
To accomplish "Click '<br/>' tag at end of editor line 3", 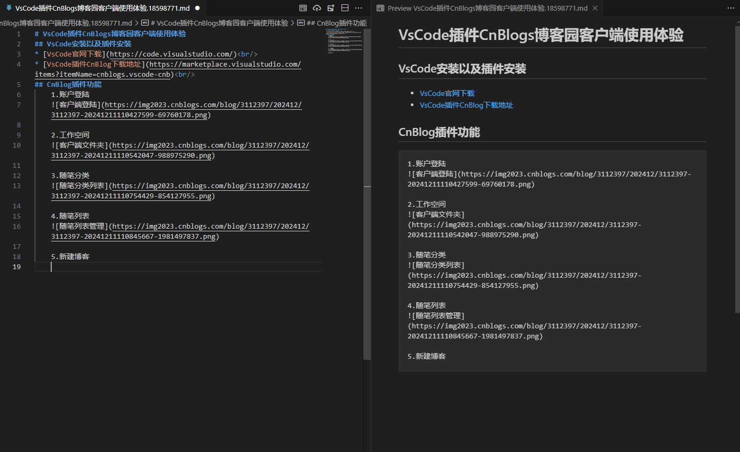I will click(247, 54).
